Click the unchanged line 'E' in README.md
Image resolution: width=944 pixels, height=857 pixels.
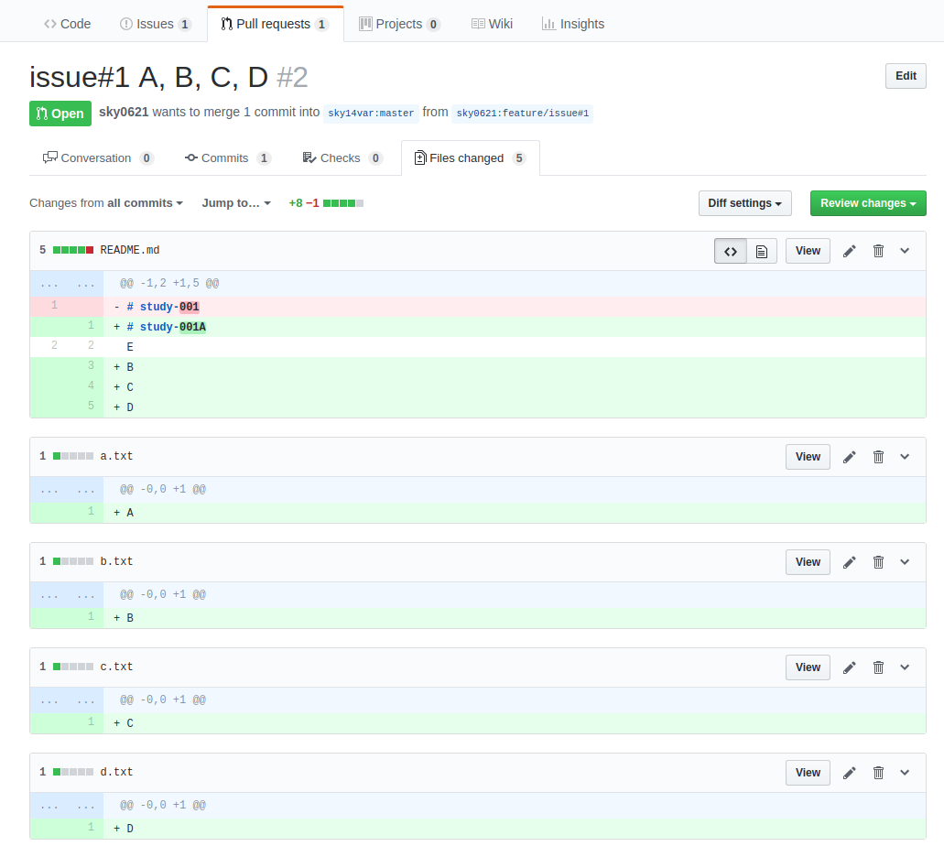515,347
